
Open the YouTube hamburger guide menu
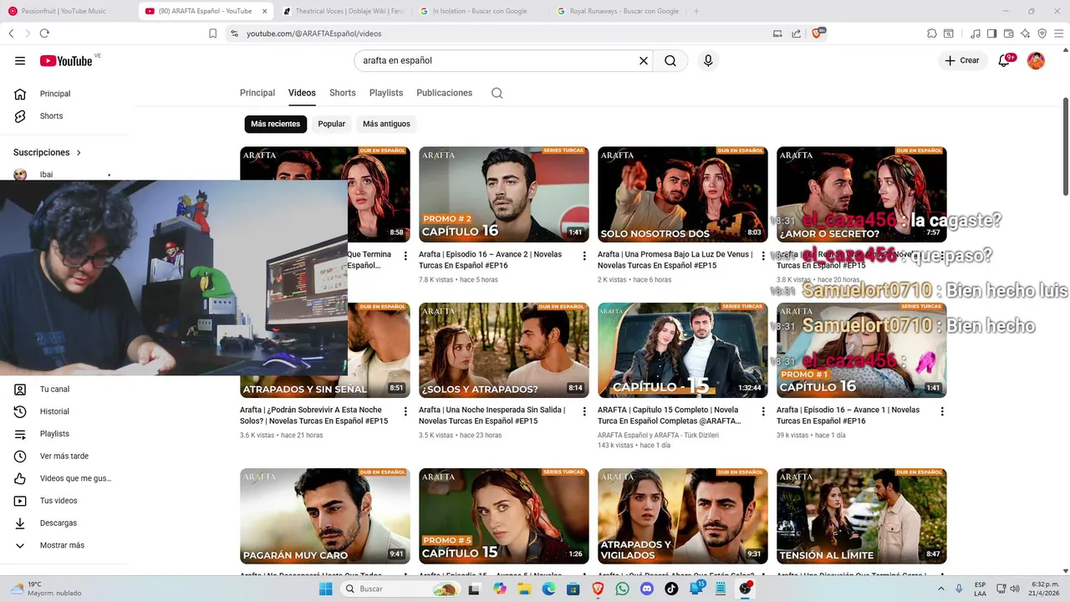pos(20,60)
